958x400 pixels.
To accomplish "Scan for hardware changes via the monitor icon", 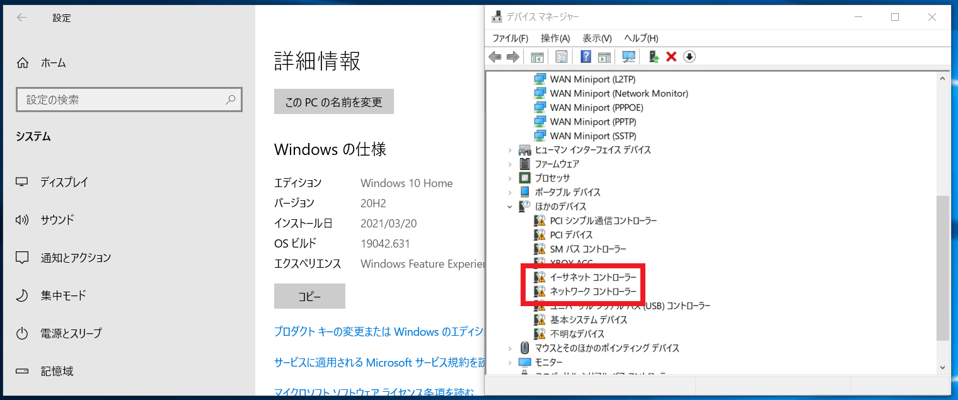I will (628, 57).
